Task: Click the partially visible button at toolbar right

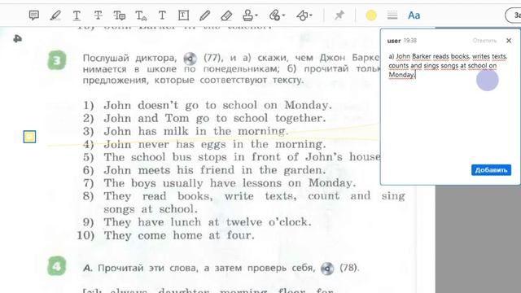Action: pos(514,15)
